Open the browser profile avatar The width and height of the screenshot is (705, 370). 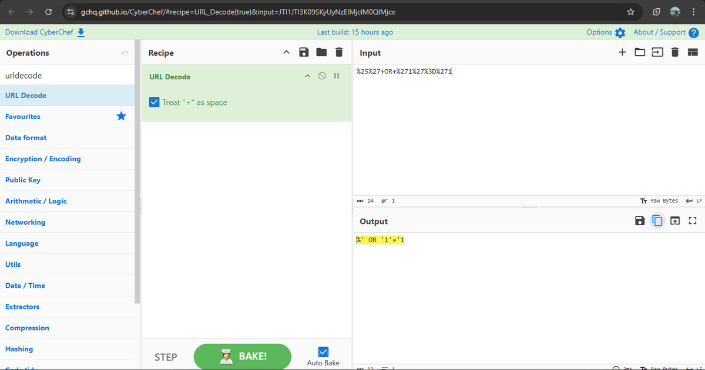tap(675, 12)
